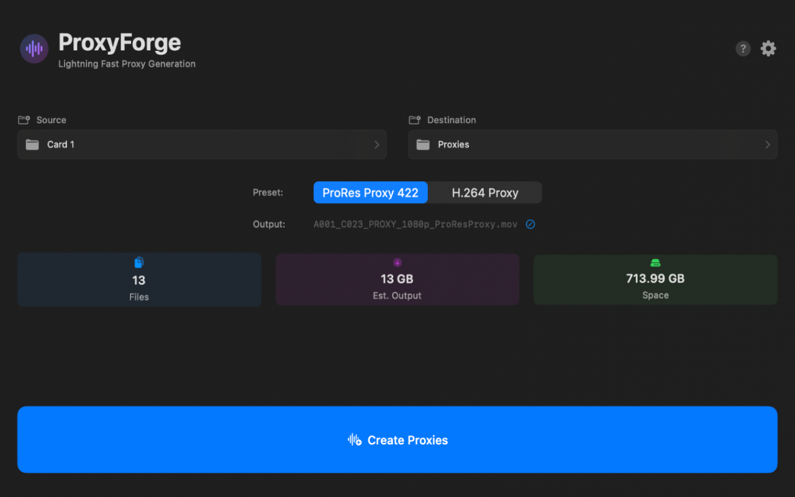Open the help question mark icon
This screenshot has height=497, width=795.
coord(743,48)
